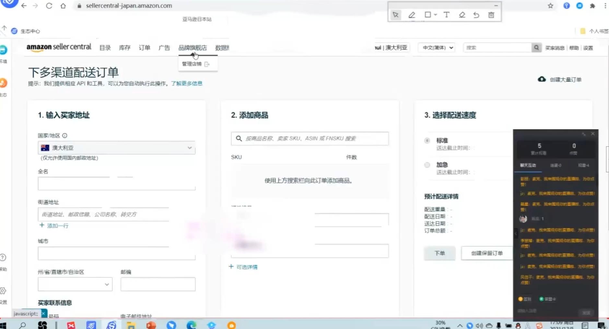Click the search magnifier in Seller Central
The height and width of the screenshot is (329, 609).
(536, 48)
